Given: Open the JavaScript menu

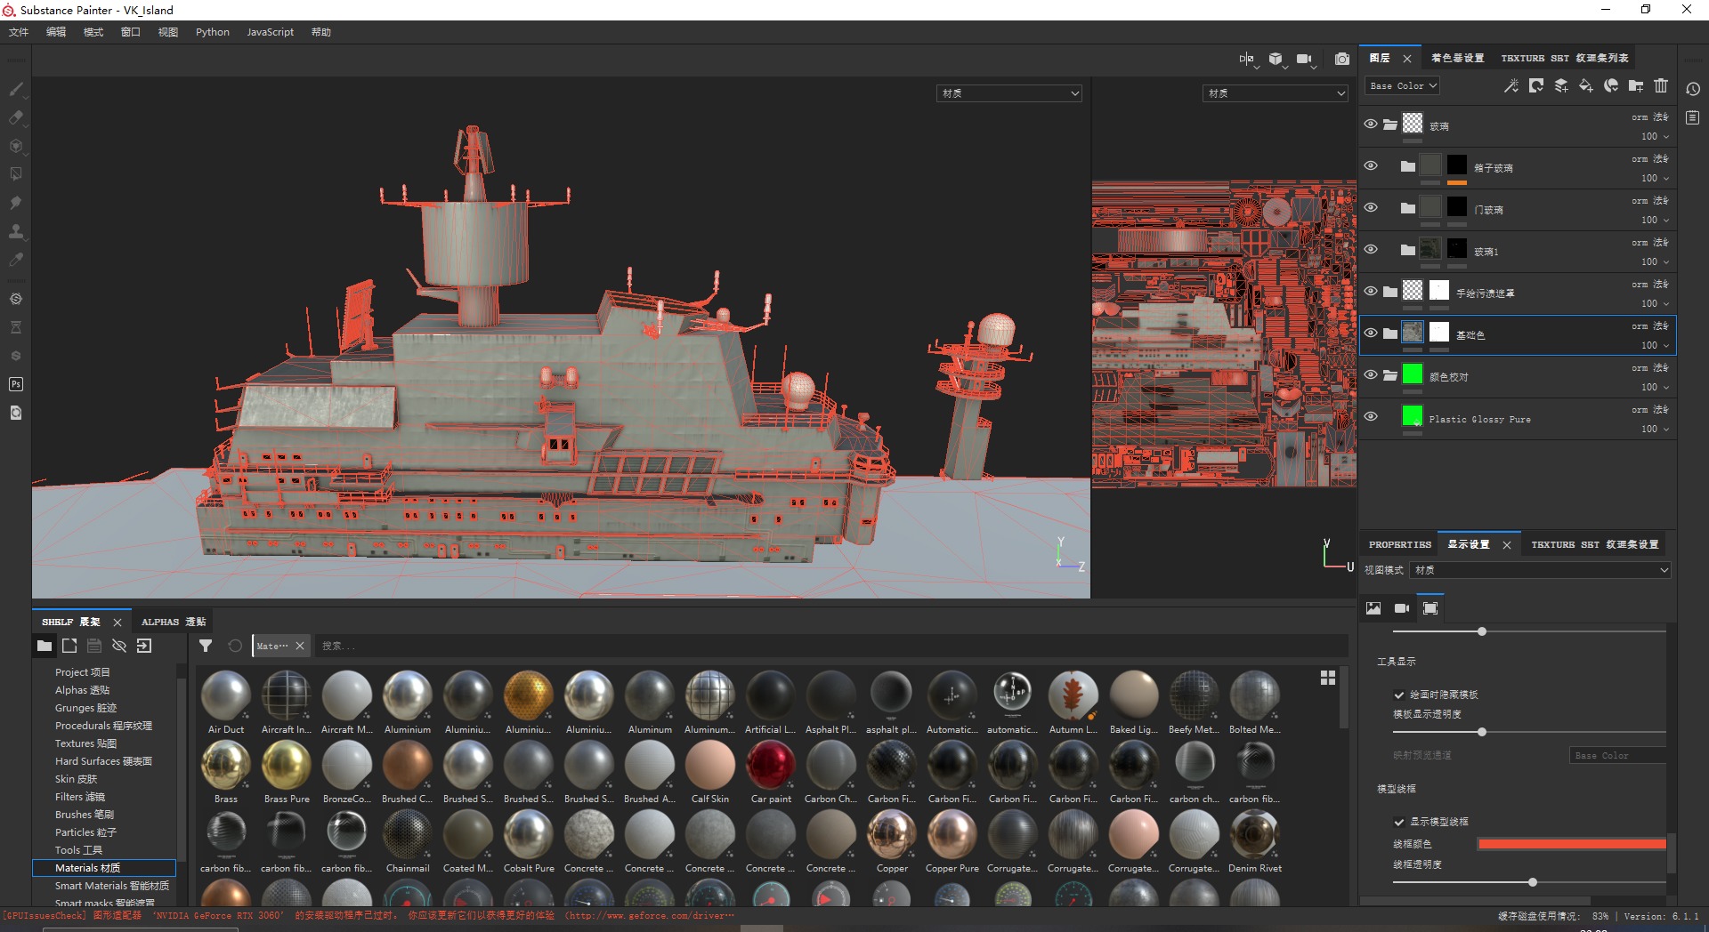Looking at the screenshot, I should (270, 32).
